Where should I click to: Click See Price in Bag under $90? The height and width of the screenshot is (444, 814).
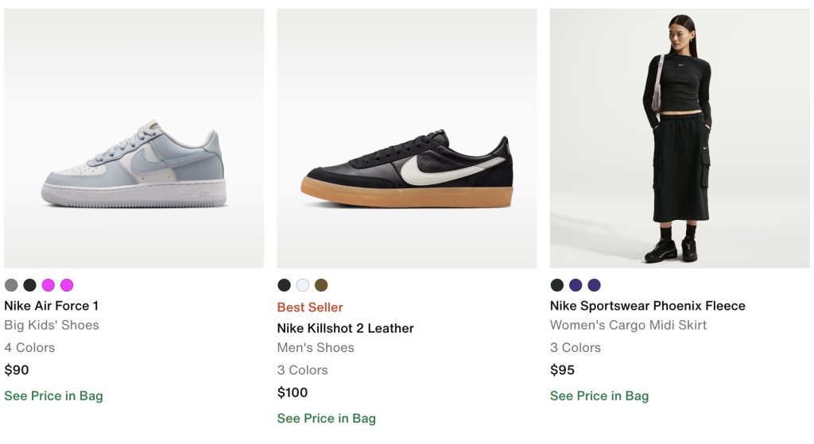[x=53, y=396]
